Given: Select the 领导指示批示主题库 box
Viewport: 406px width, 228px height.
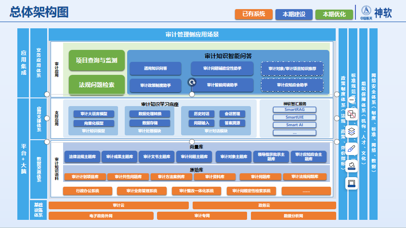Looking at the screenshot, I should 271,156.
